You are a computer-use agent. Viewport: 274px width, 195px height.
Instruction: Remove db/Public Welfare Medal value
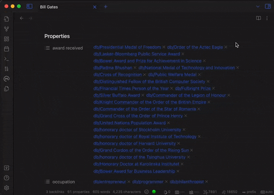[200, 74]
